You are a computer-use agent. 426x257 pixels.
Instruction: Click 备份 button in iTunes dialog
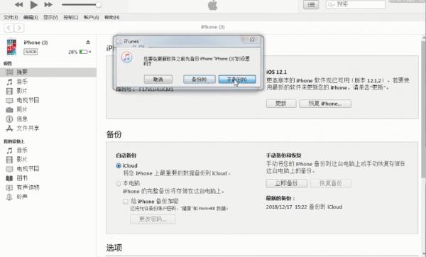[199, 80]
